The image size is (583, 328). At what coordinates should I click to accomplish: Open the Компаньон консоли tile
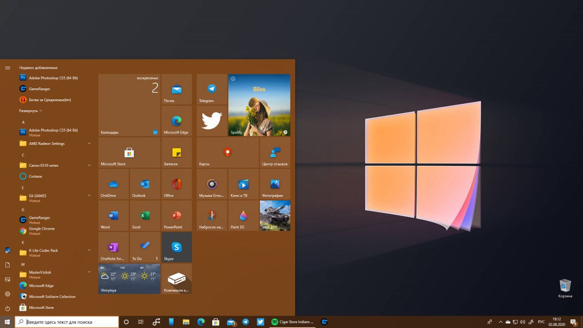point(176,278)
